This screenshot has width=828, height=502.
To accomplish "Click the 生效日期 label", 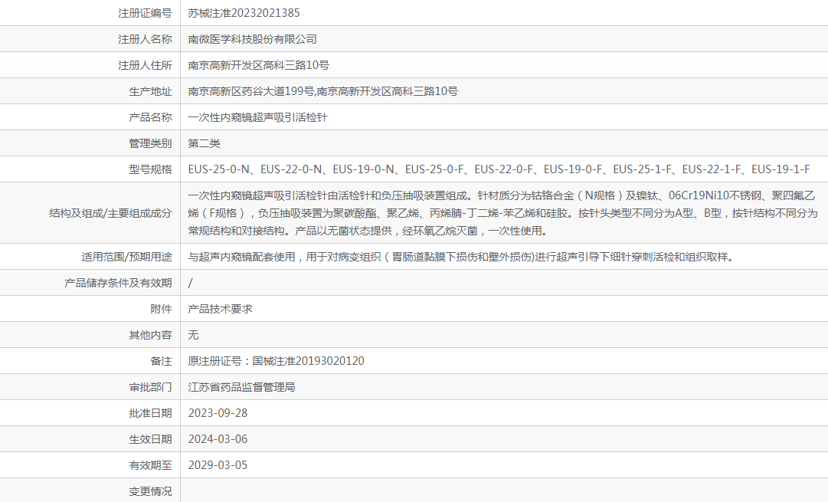I will pyautogui.click(x=150, y=439).
